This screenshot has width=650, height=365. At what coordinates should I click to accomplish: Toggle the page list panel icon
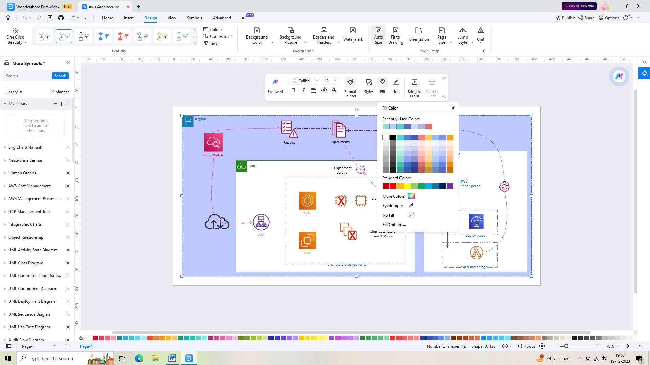click(9, 346)
